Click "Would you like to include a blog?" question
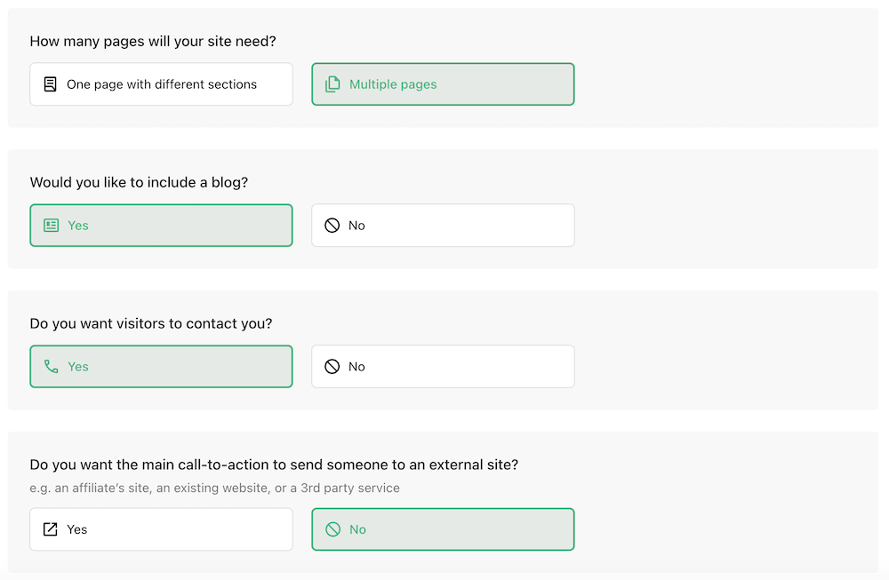The width and height of the screenshot is (889, 580). click(x=139, y=182)
